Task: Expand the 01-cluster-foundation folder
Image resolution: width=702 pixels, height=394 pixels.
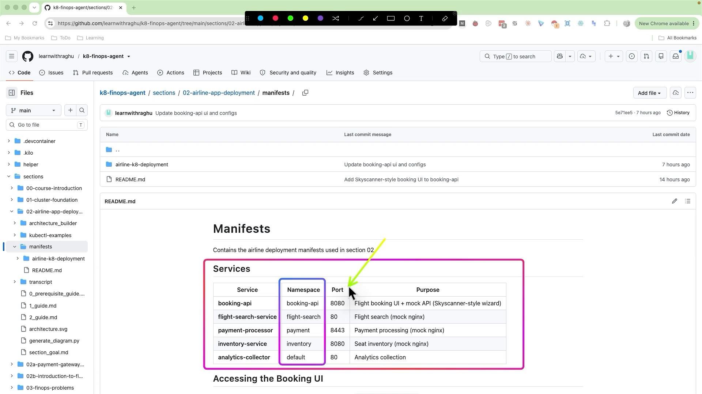Action: 12,200
